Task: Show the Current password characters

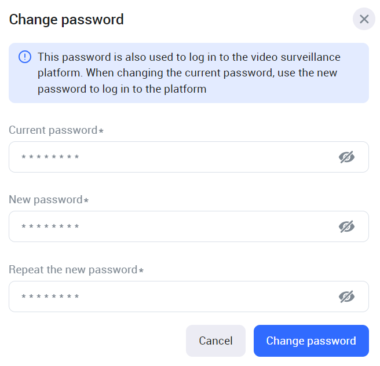Action: (346, 157)
